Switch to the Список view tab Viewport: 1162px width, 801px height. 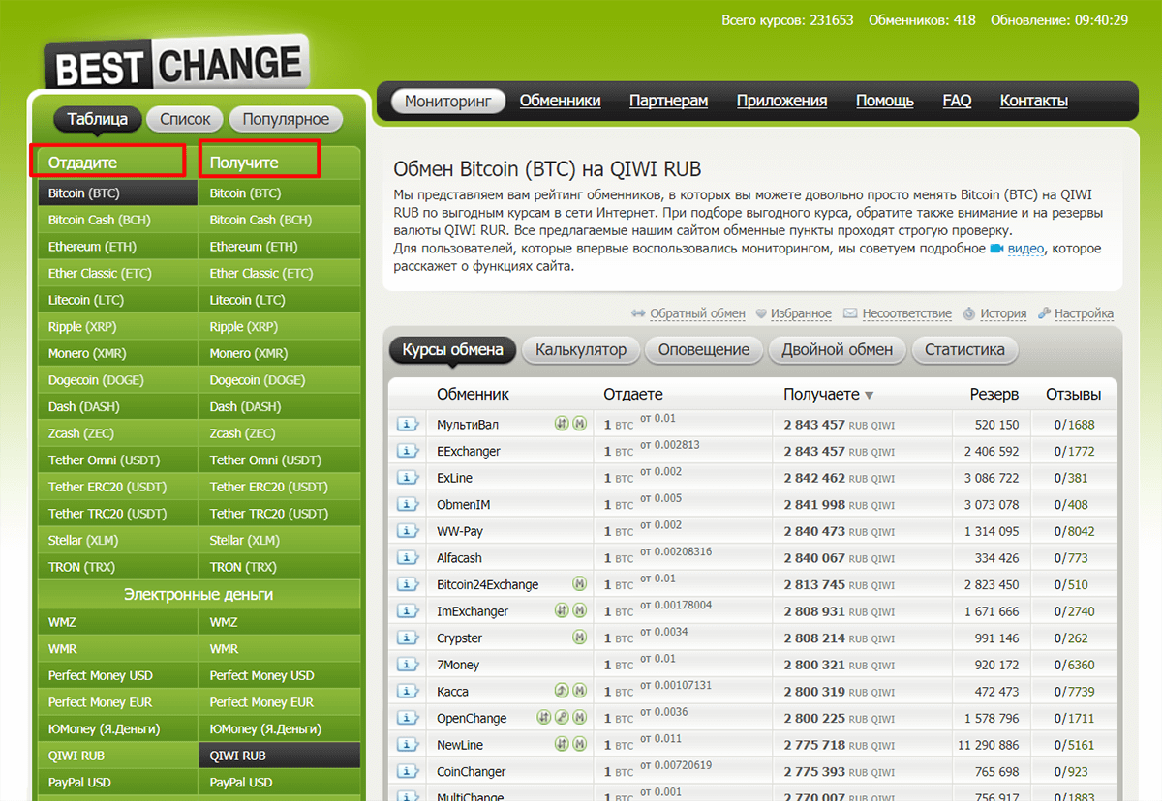point(185,119)
